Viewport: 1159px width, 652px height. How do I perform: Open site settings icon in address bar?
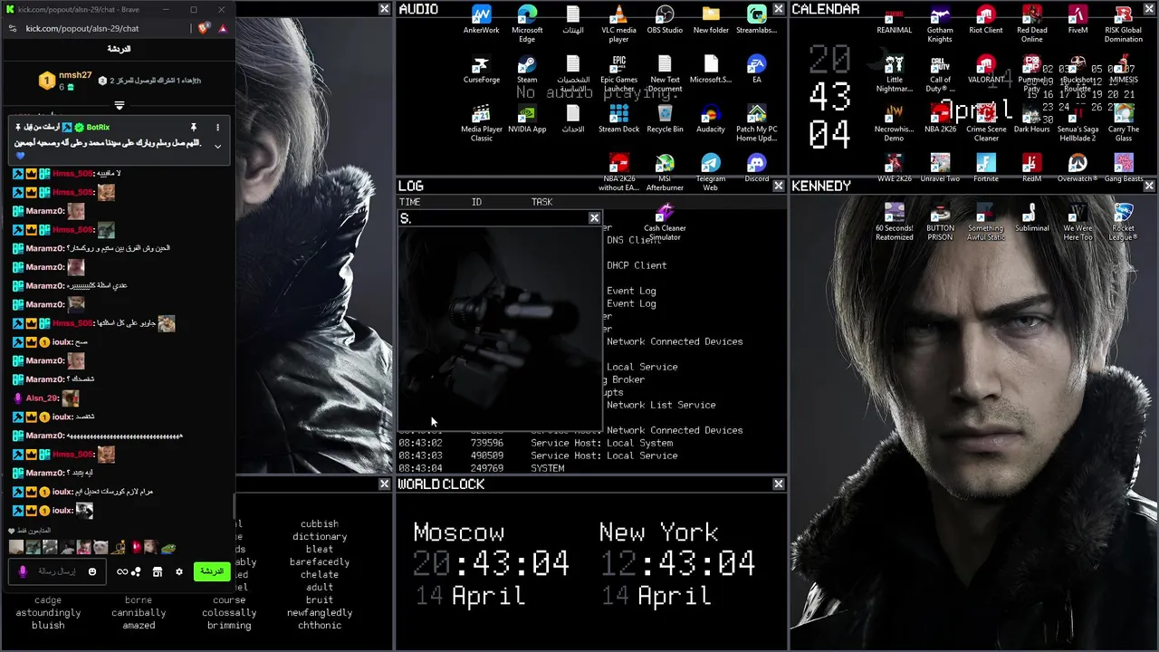(12, 28)
